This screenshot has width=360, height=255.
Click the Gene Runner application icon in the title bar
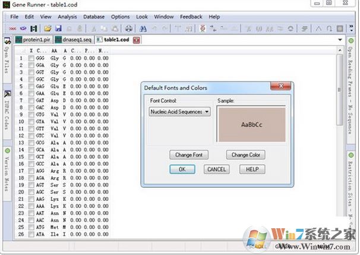pos(6,5)
